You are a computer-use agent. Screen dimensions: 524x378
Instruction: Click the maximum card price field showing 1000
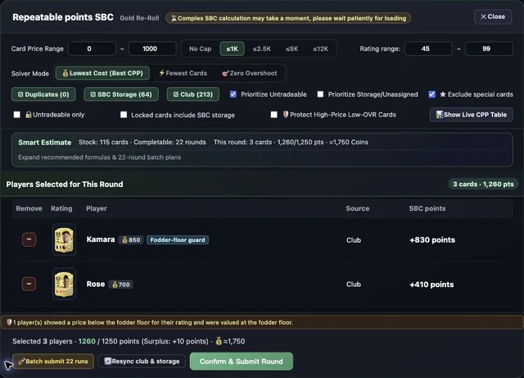pos(152,49)
